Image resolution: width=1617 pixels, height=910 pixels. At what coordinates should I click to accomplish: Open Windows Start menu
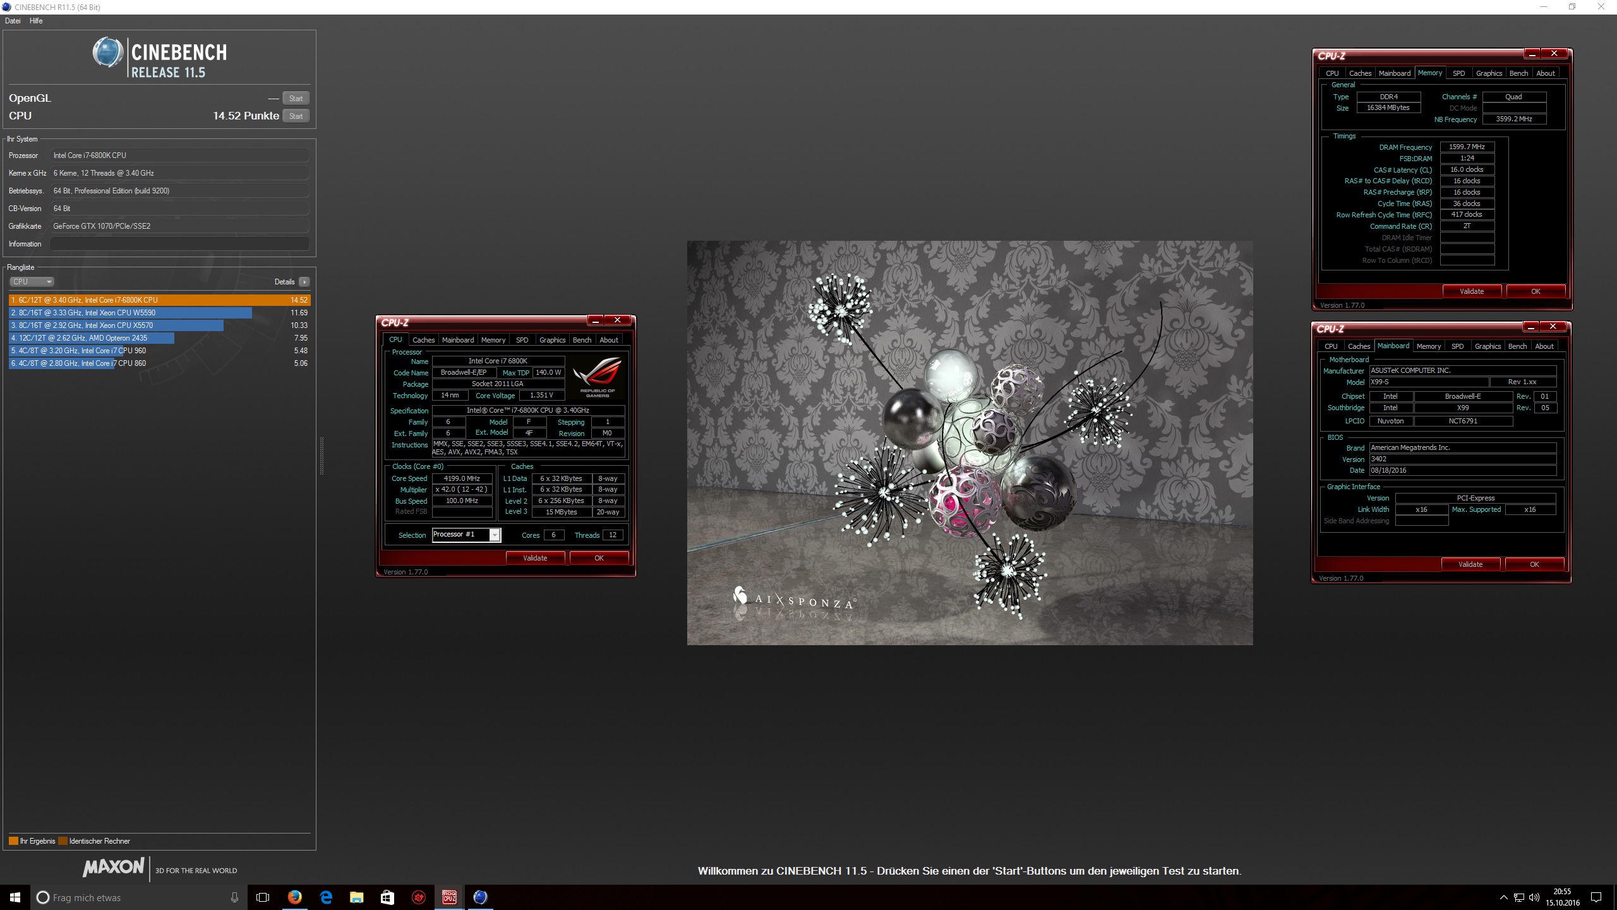[x=15, y=897]
